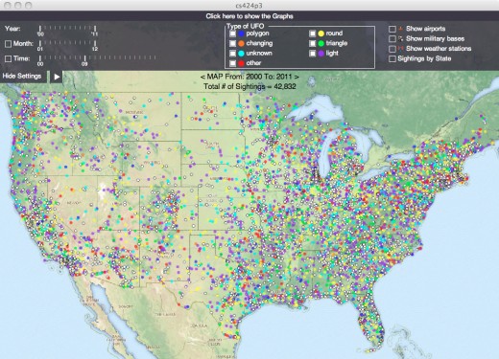
Task: Enable the Month filter checkbox
Action: coord(9,44)
